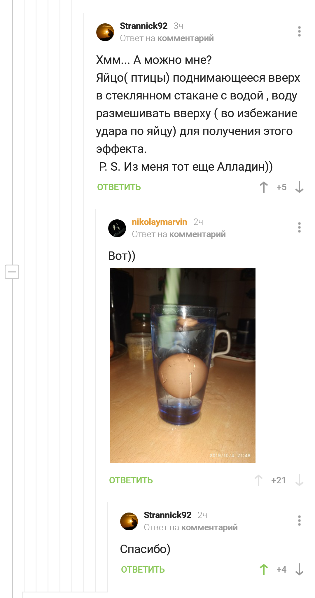Open options menu for Strannick92's first comment
The width and height of the screenshot is (315, 598).
click(299, 32)
